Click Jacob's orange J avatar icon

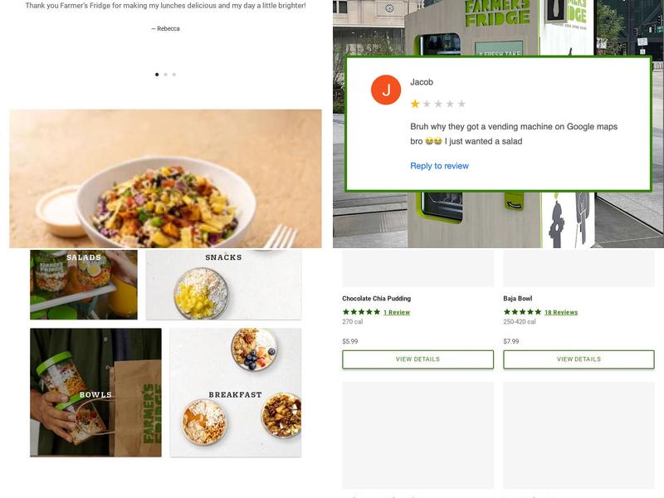pos(386,90)
